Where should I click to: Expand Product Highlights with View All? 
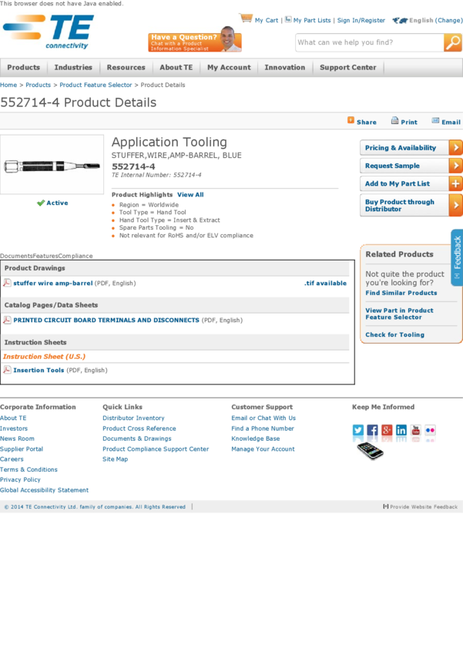pyautogui.click(x=190, y=195)
